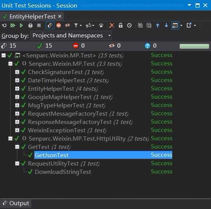211x209 pixels.
Task: Click the total tests count 15
Action: click(13, 46)
